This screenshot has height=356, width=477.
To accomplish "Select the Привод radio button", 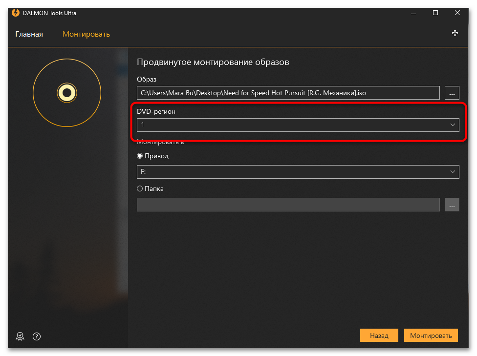I will tap(140, 156).
